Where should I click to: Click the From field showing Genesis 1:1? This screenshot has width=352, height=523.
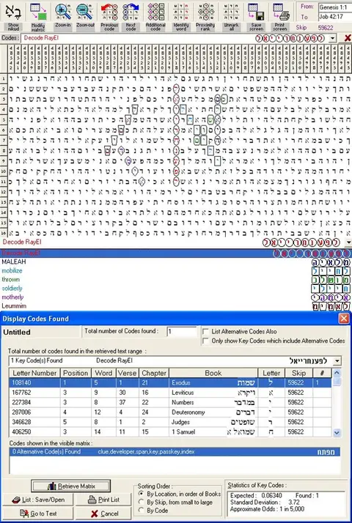pos(334,7)
